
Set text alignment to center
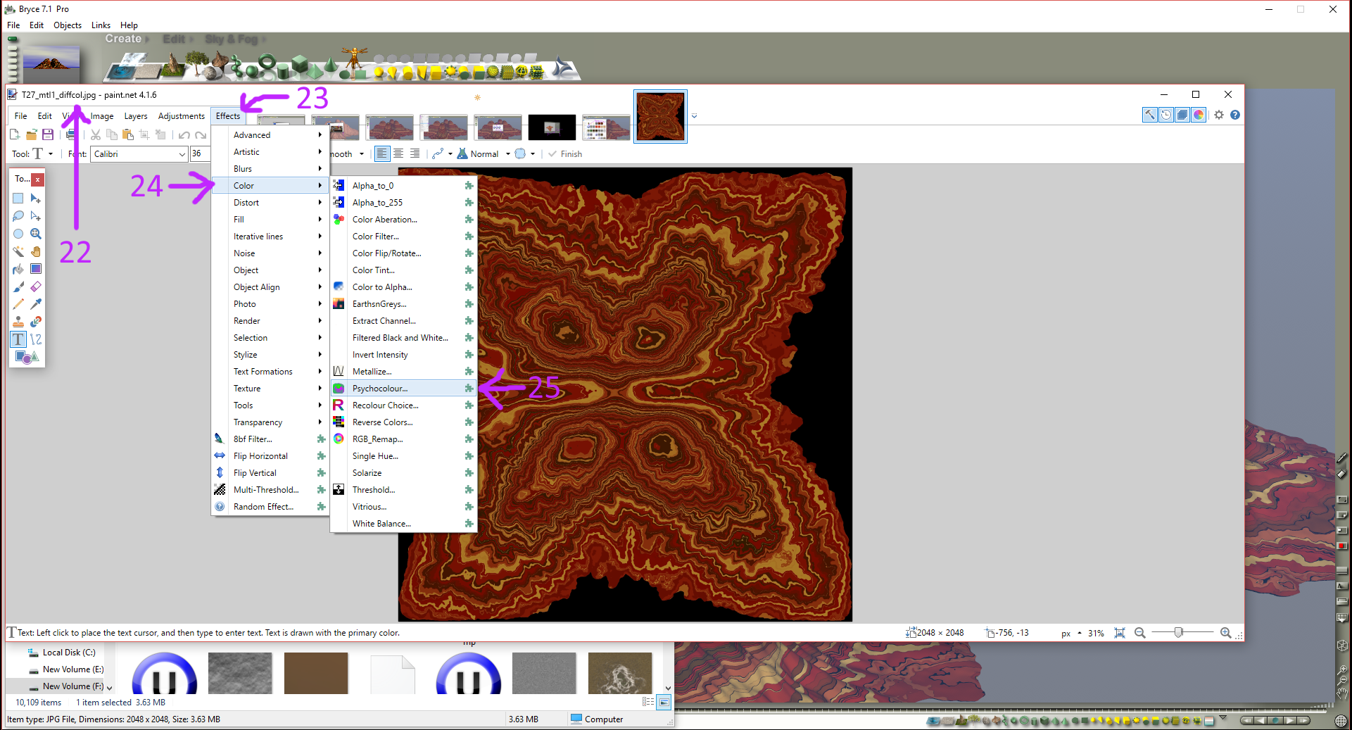tap(398, 153)
